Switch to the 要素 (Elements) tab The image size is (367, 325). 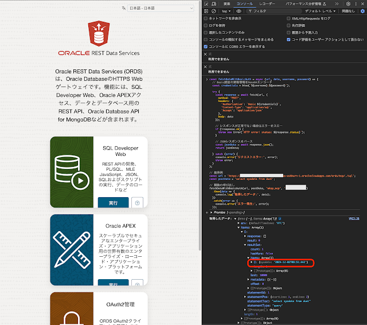pos(227,4)
